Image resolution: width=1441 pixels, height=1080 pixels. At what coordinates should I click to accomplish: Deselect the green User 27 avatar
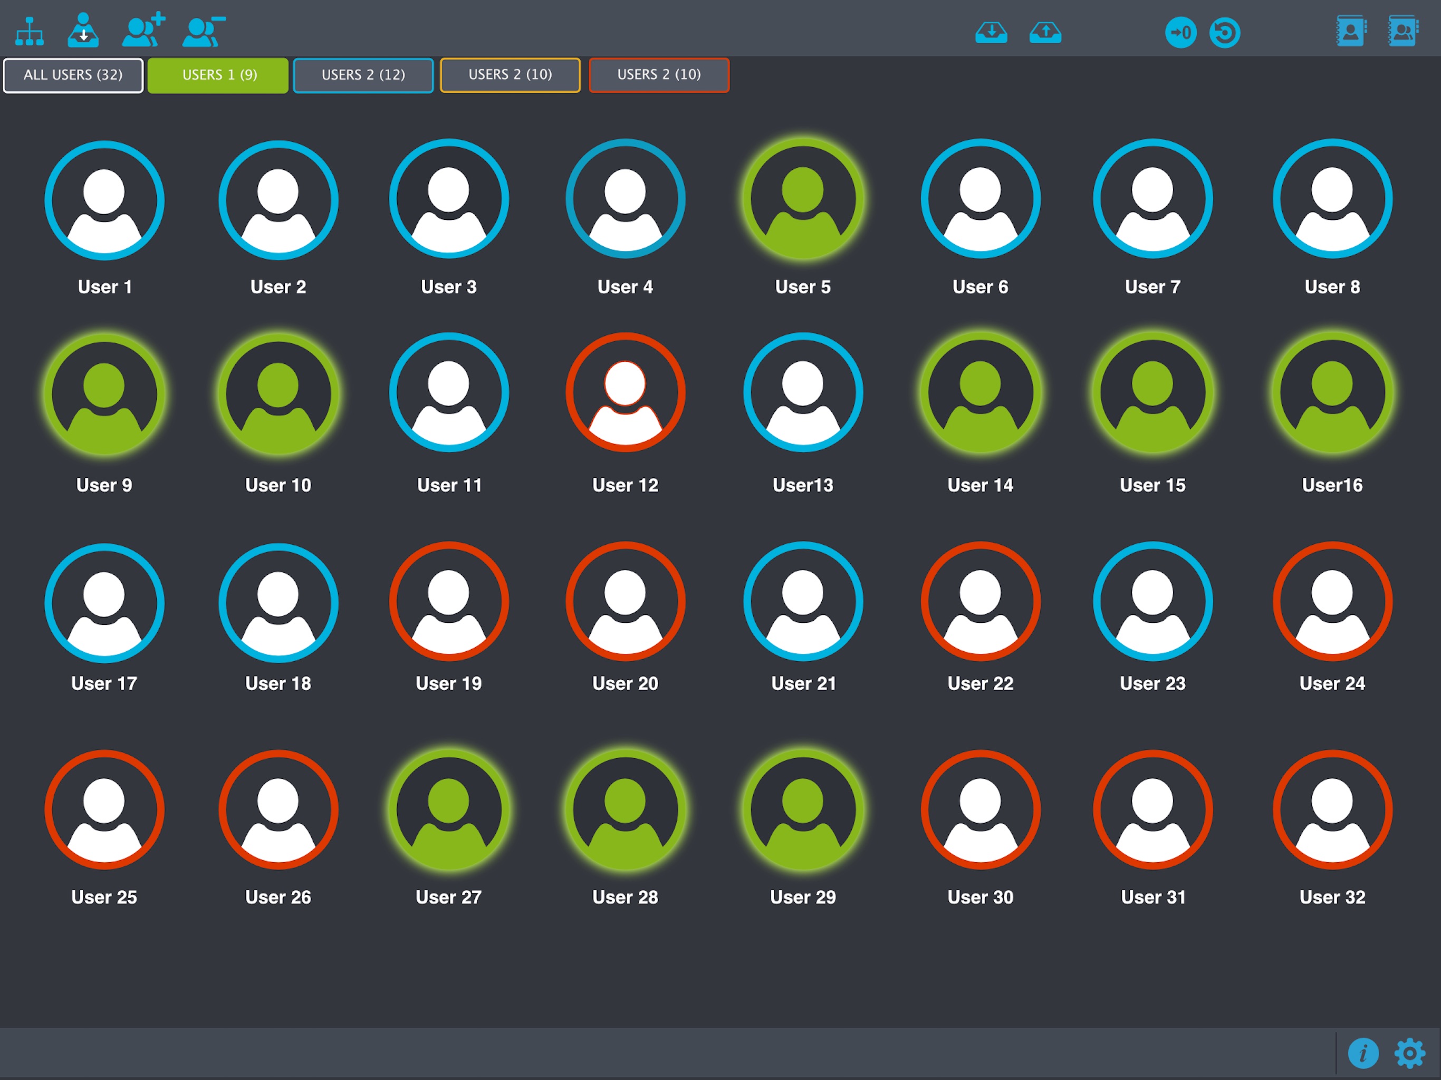click(449, 809)
